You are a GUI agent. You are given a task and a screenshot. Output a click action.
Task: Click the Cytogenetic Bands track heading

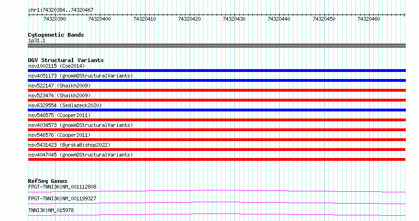click(56, 35)
